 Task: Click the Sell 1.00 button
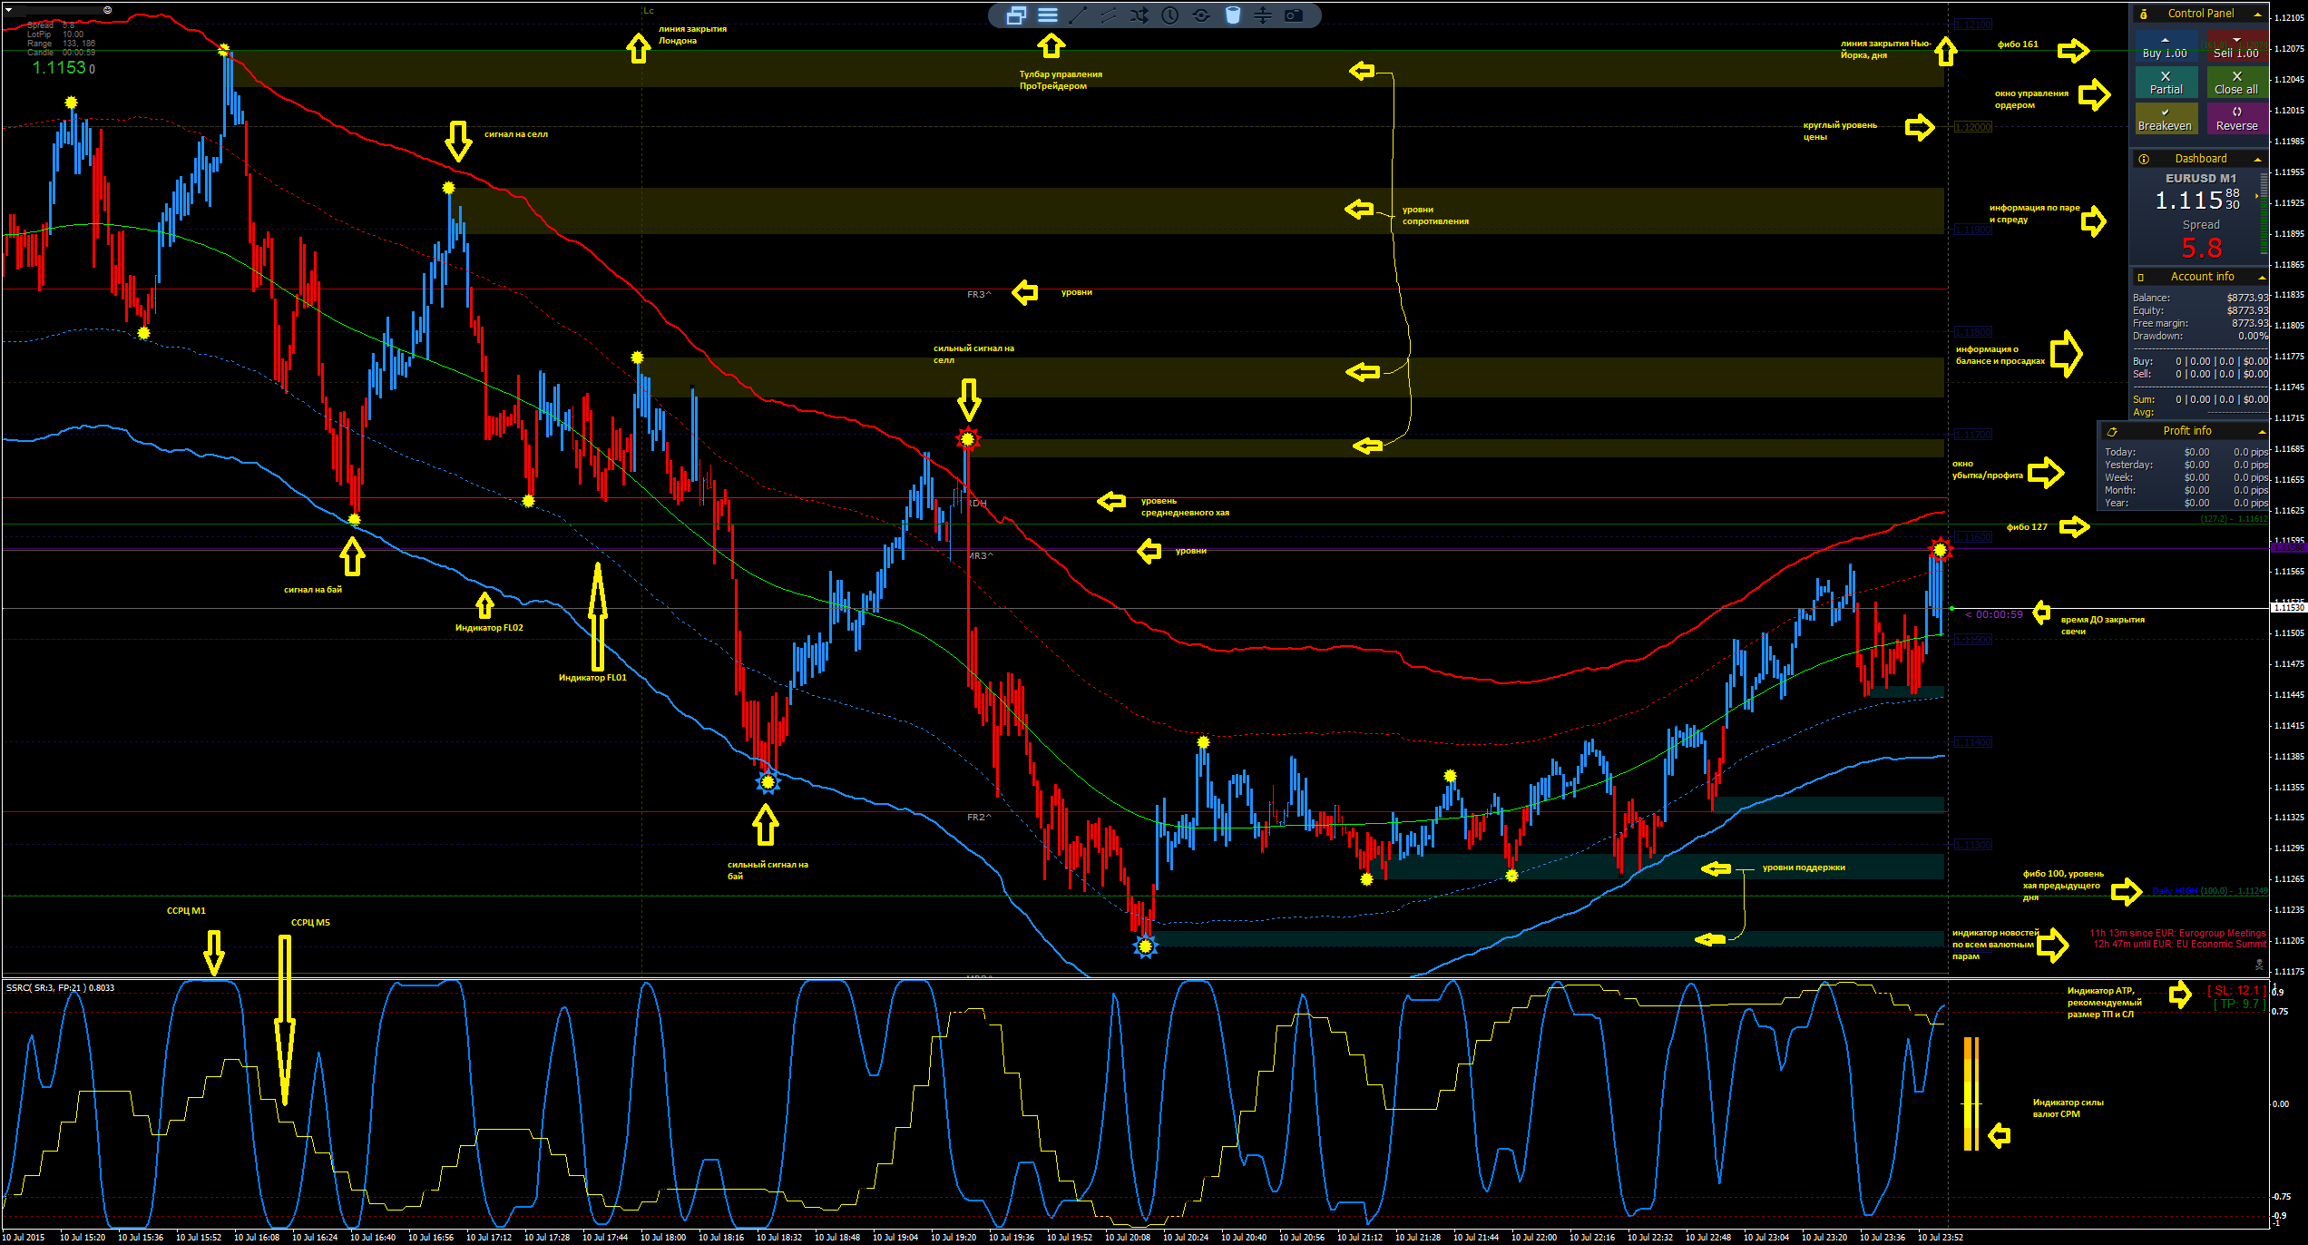pos(2236,47)
